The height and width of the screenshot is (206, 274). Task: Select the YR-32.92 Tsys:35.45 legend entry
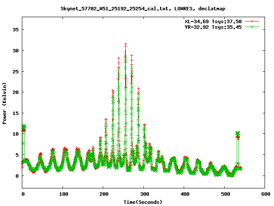click(x=213, y=27)
